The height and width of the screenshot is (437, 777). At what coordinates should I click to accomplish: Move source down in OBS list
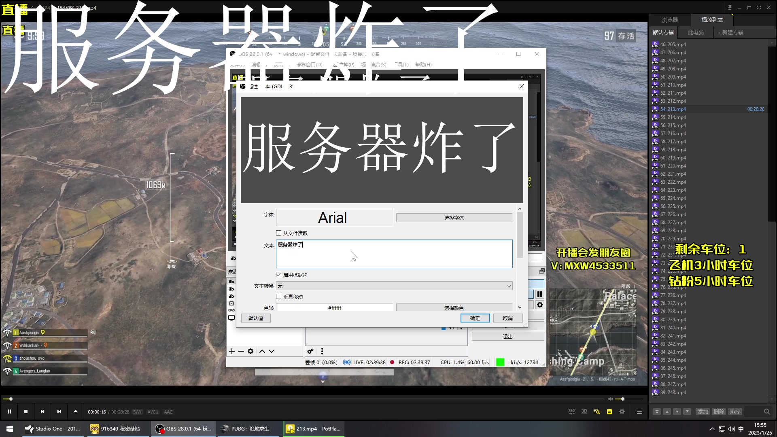(x=272, y=351)
